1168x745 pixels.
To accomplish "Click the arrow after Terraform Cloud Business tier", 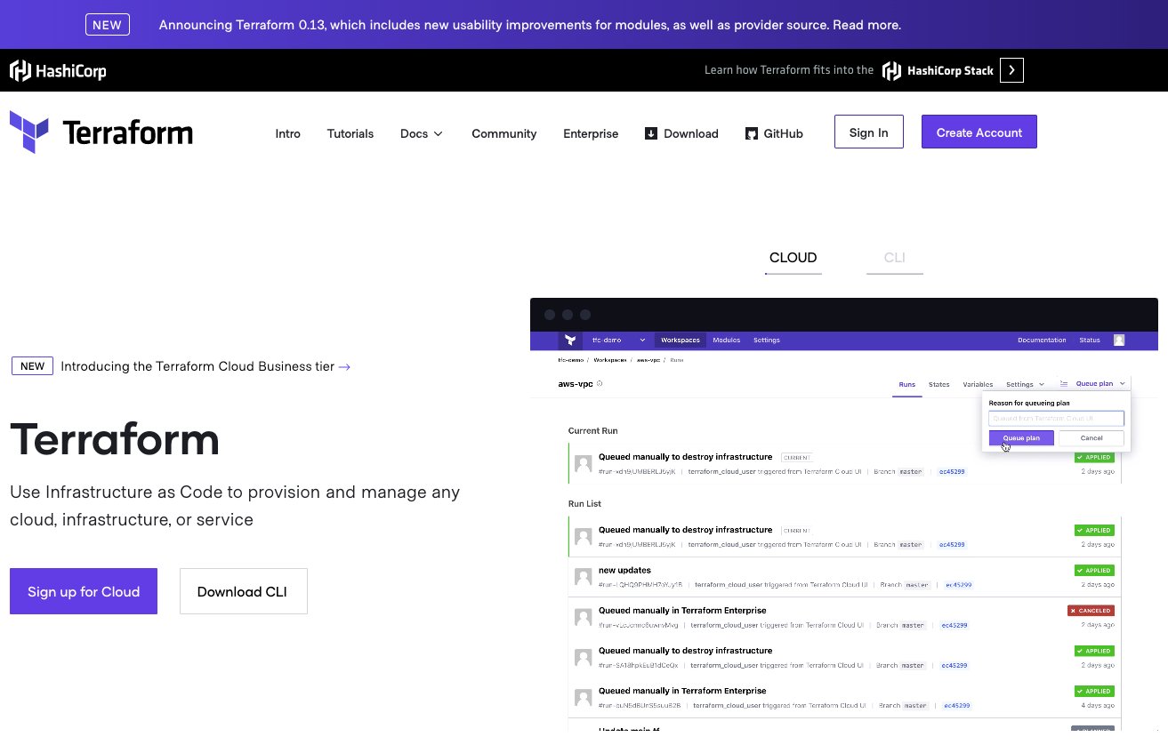I will click(344, 366).
